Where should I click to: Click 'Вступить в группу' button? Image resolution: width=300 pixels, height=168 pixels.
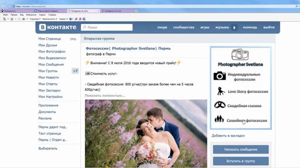pos(240,161)
